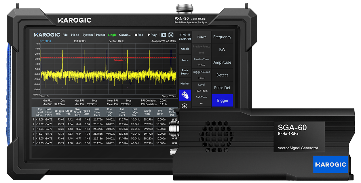The width and height of the screenshot is (361, 183).
Task: Edit the SafeTime 0s field
Action: click(x=202, y=100)
